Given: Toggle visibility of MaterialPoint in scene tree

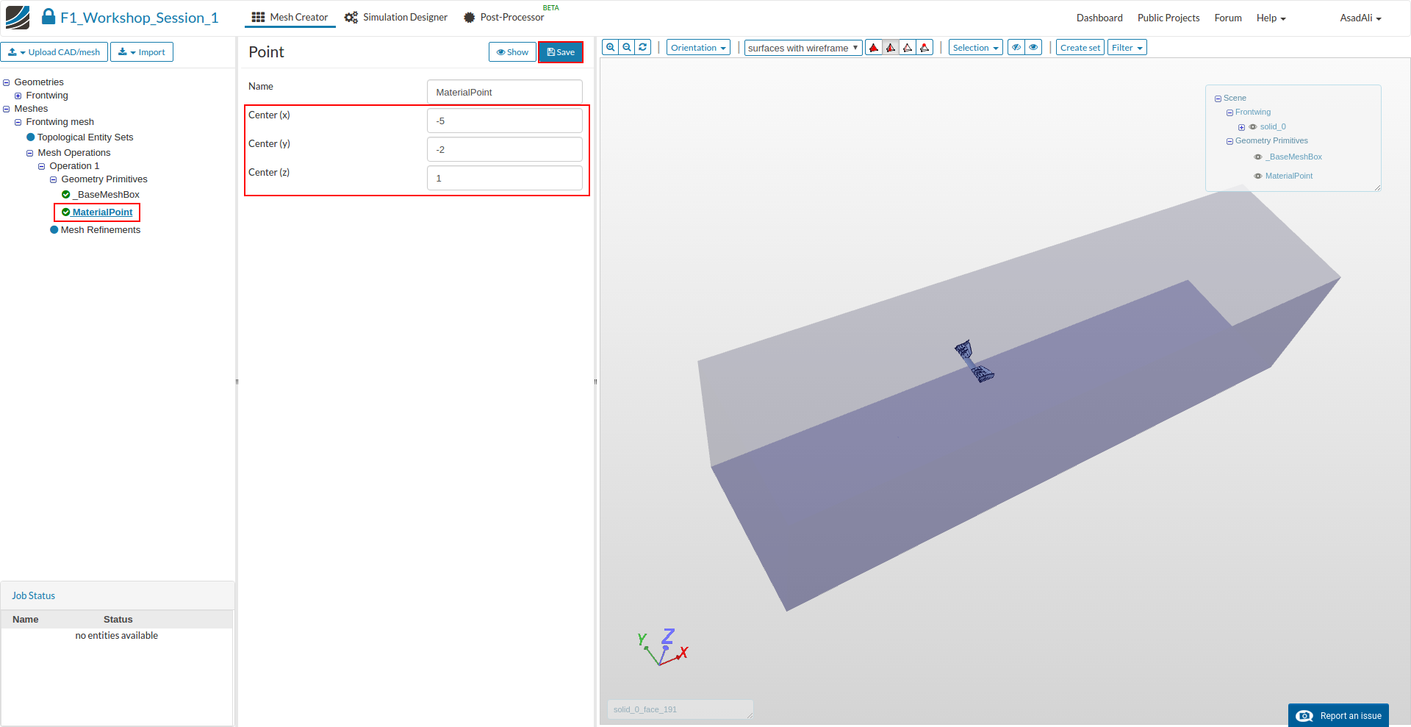Looking at the screenshot, I should (x=1258, y=176).
